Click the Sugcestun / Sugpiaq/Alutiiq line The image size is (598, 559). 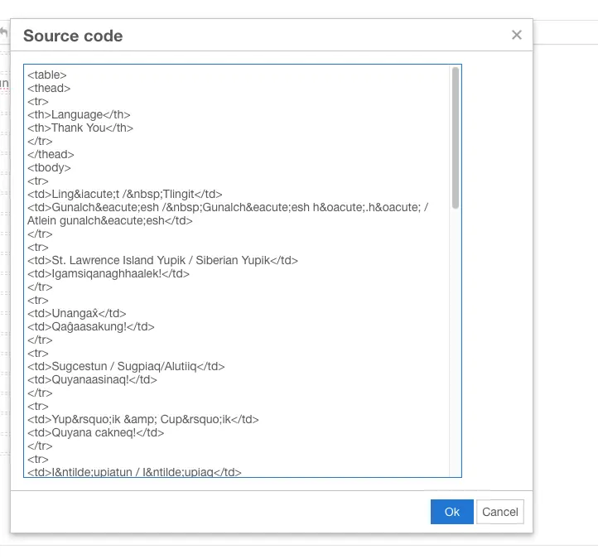(126, 366)
